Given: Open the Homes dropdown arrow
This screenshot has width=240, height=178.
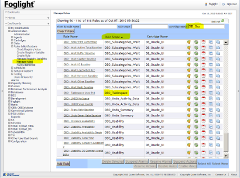Looking at the screenshot, I should click(x=48, y=18).
